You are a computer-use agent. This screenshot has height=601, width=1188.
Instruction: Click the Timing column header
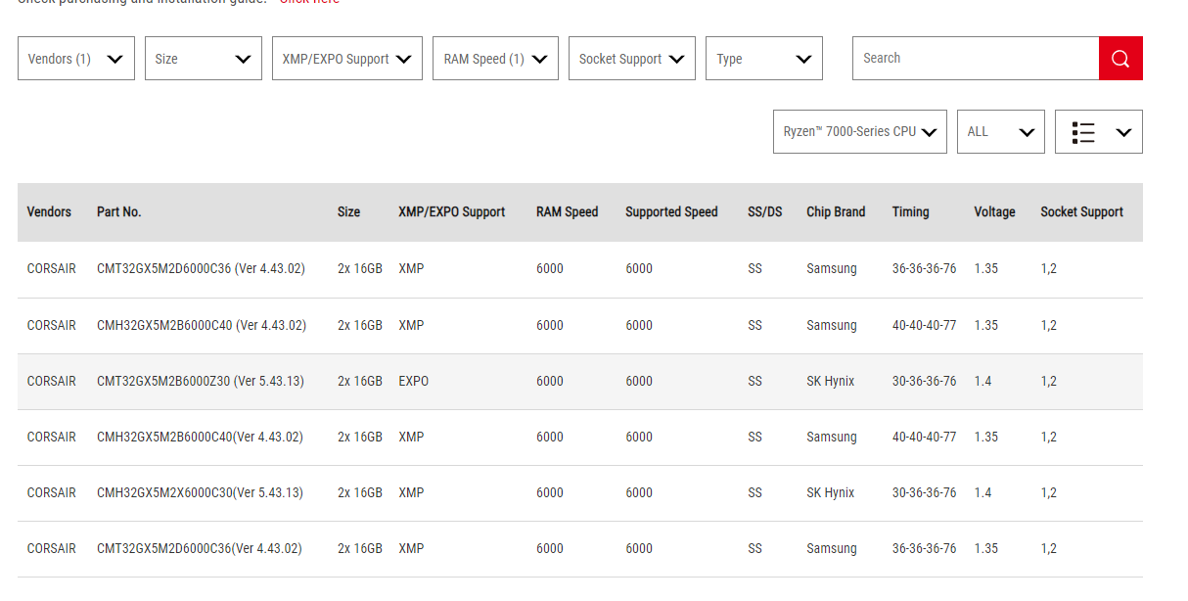click(x=911, y=212)
